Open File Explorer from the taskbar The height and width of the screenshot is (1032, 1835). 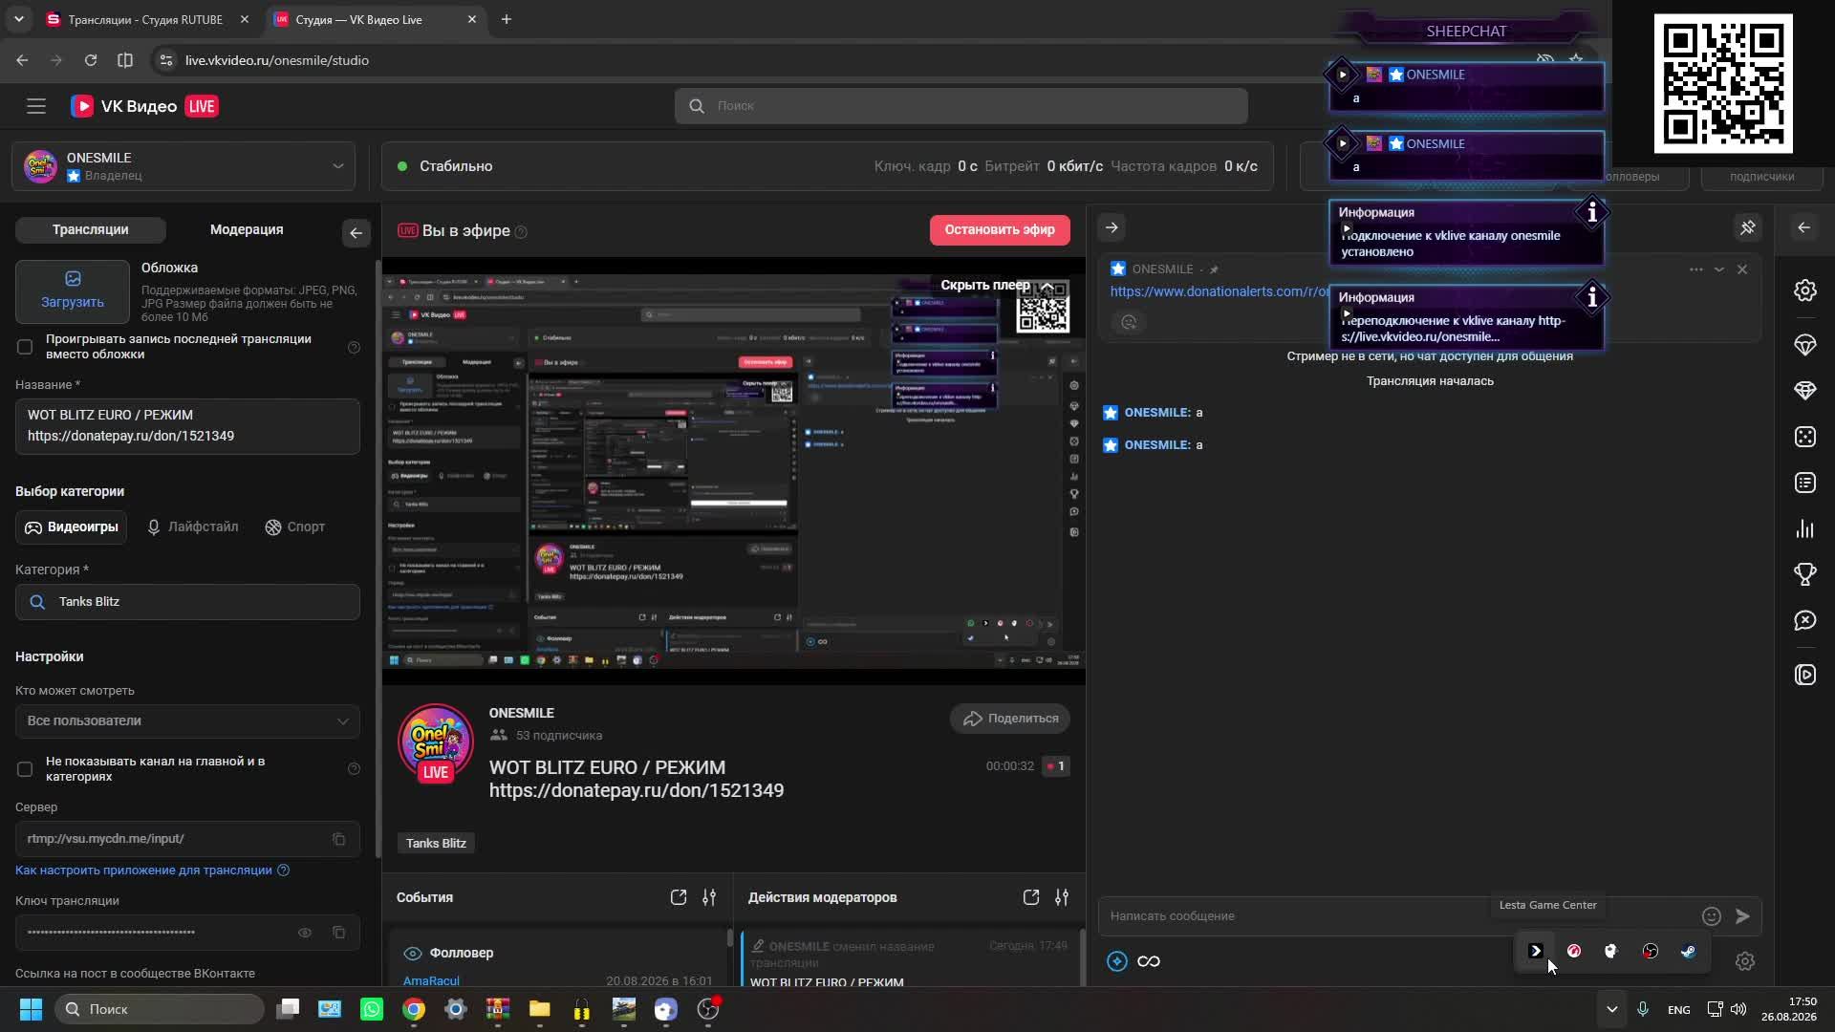pyautogui.click(x=540, y=1009)
